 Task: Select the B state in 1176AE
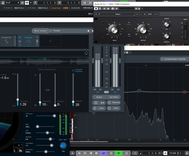point(144,14)
